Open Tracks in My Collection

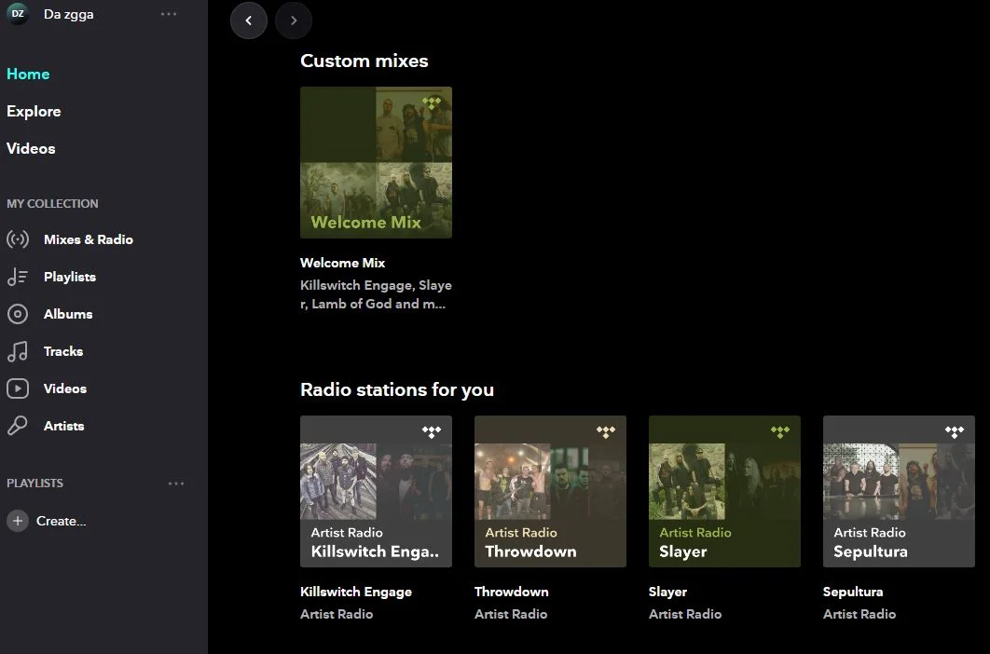click(x=63, y=351)
